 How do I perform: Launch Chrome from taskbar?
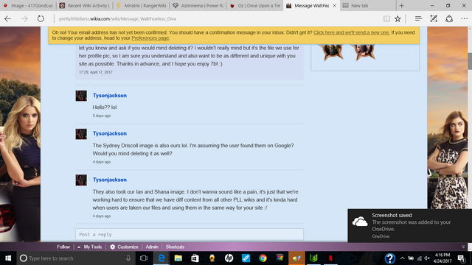tap(263, 258)
